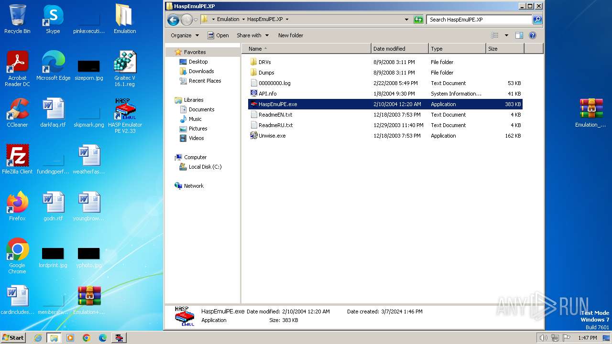Click the Open toolbar button
Screen dimensions: 612x344
pos(218,35)
